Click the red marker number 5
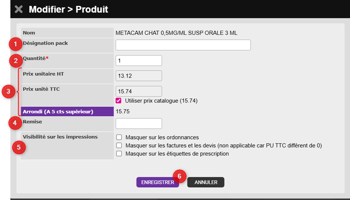Screen dimensions: 350x200 (19, 147)
